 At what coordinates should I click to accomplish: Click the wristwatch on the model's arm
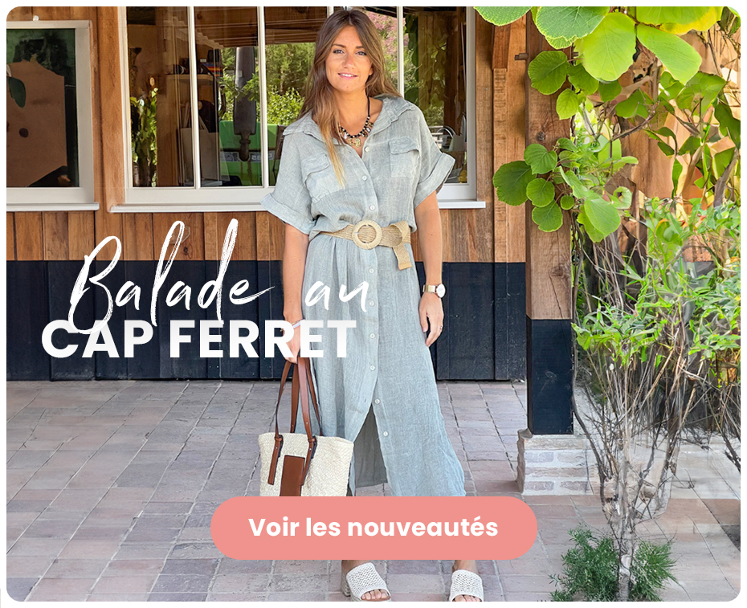434,290
